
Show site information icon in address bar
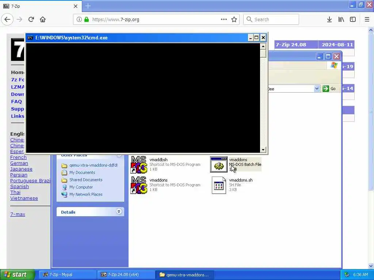79,20
